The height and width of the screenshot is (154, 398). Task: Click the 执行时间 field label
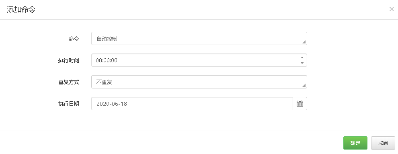pyautogui.click(x=68, y=60)
